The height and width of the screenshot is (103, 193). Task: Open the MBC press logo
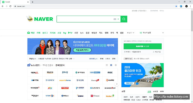[110, 72]
